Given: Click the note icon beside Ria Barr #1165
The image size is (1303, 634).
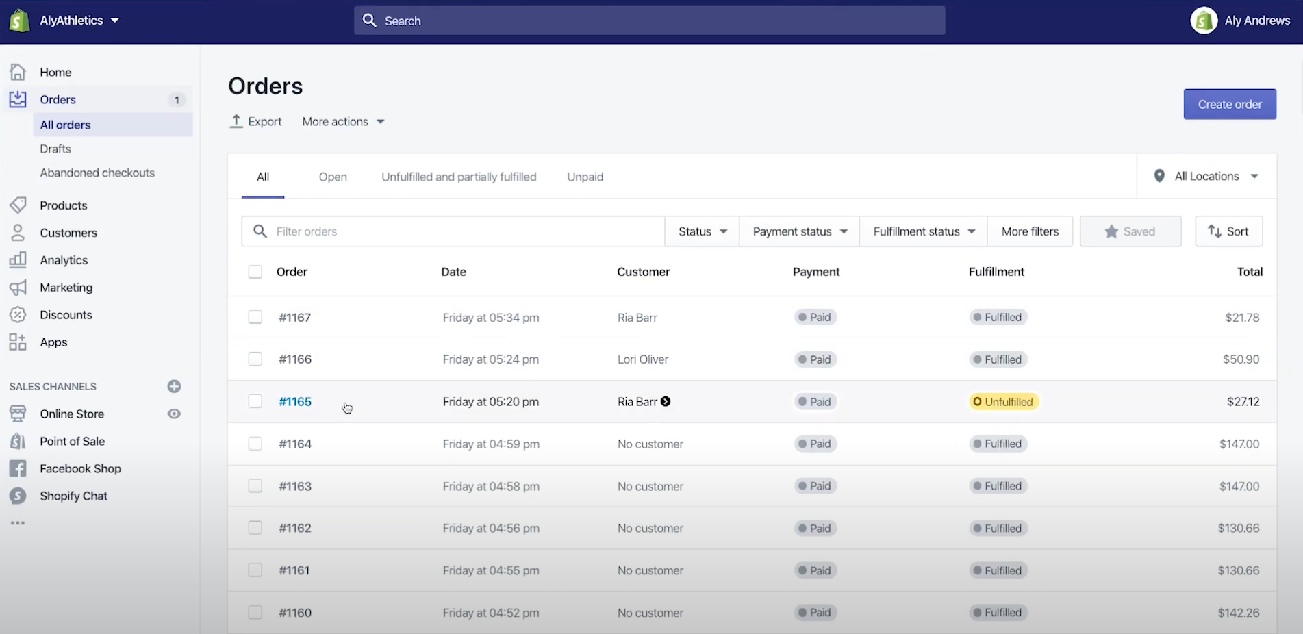Looking at the screenshot, I should pos(666,402).
